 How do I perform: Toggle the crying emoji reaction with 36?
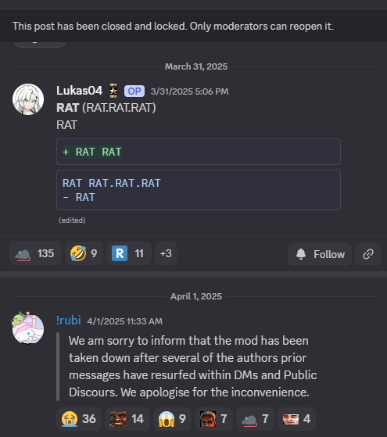(x=79, y=419)
